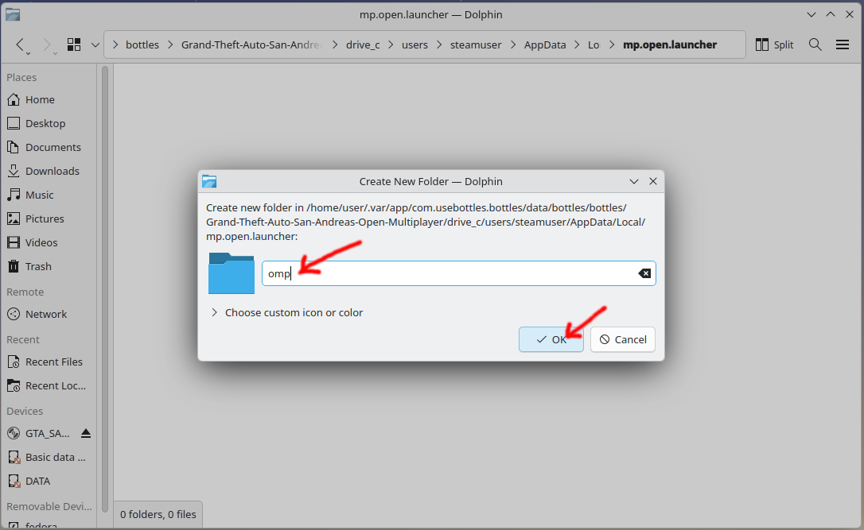Navigate to bottles breadcrumb
The height and width of the screenshot is (530, 864).
click(142, 44)
